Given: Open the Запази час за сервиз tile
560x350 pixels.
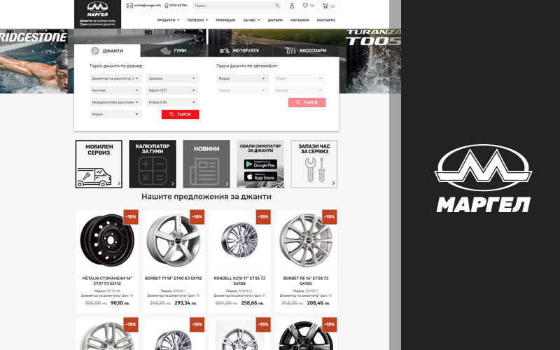Looking at the screenshot, I should (x=314, y=164).
